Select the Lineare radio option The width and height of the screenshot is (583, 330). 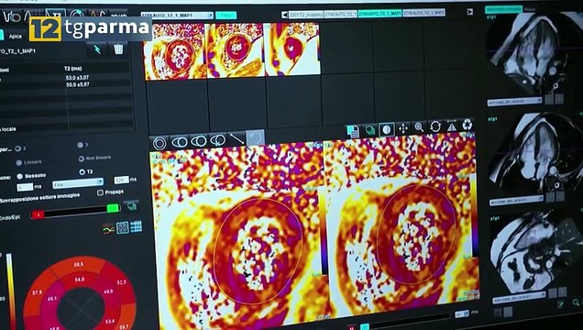[19, 163]
